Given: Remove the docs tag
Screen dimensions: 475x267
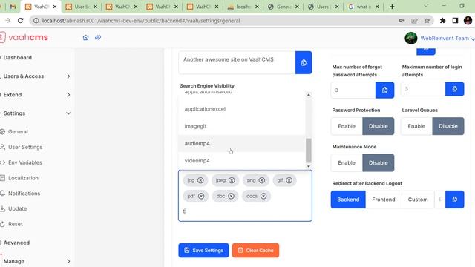Looking at the screenshot, I should click(263, 196).
